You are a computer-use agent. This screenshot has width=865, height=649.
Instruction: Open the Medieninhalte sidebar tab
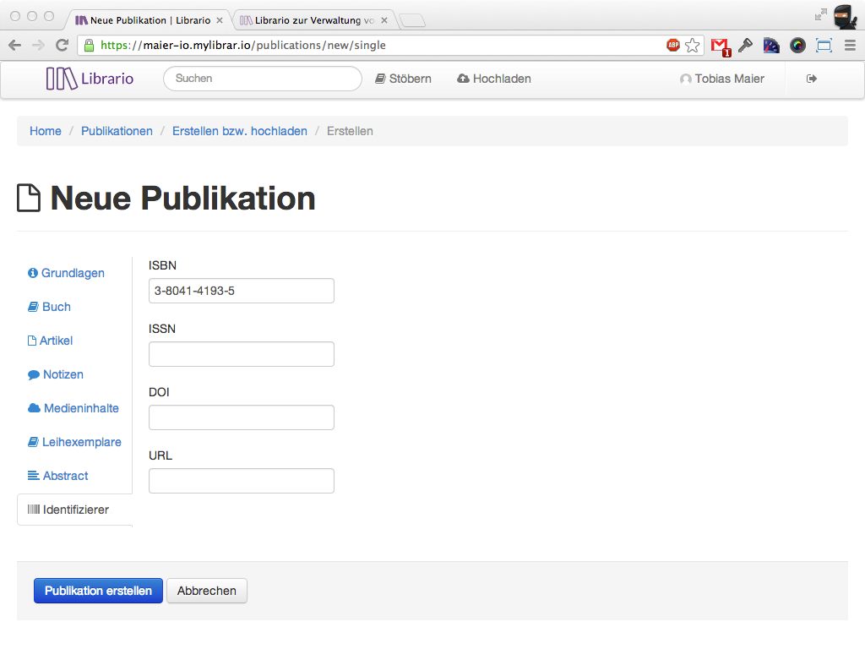[x=73, y=408]
